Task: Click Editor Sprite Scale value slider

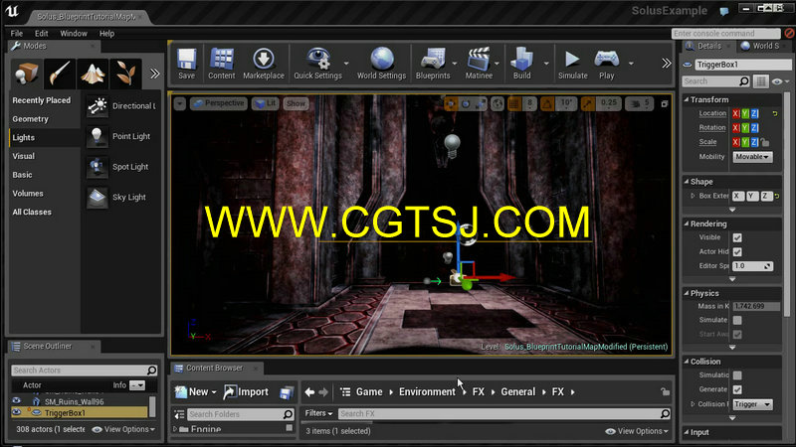Action: coord(752,266)
